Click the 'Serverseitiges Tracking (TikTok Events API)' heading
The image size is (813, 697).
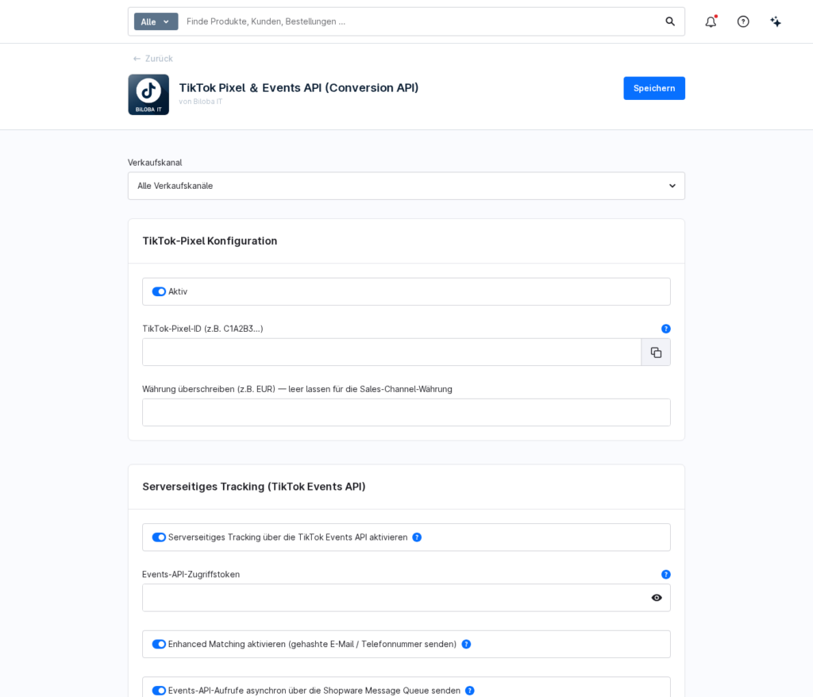253,487
